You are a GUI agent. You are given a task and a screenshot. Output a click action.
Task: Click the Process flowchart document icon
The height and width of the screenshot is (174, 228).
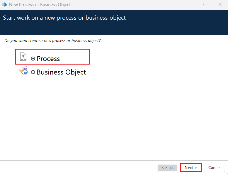[x=23, y=57]
